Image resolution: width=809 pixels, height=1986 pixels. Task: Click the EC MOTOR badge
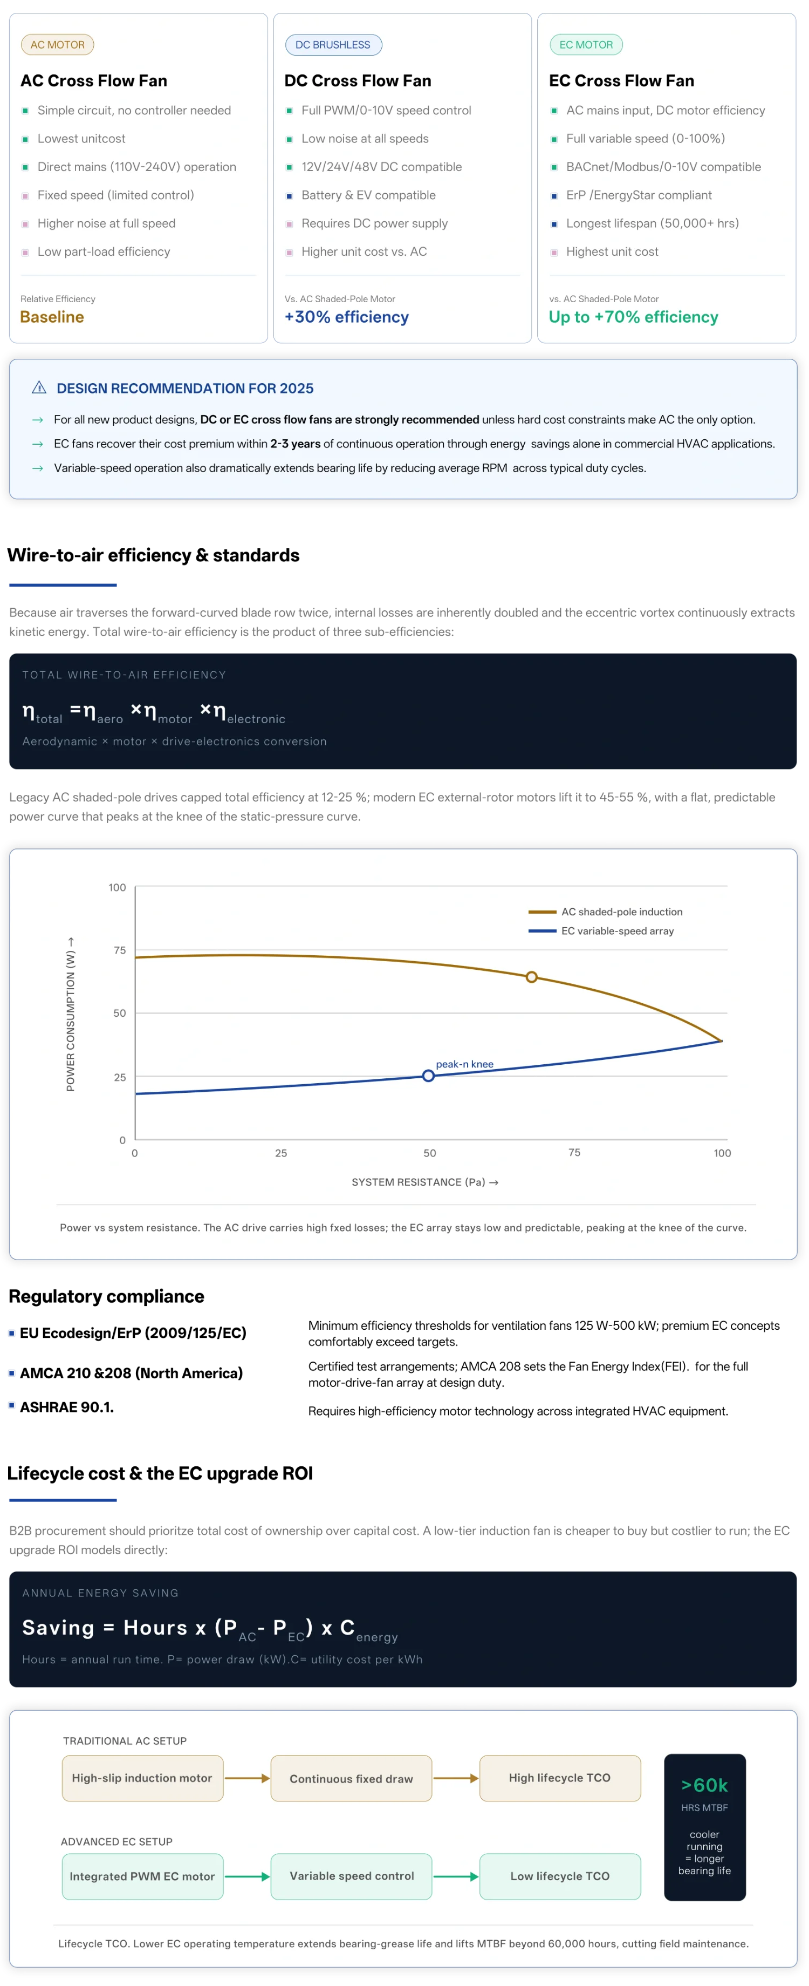(x=586, y=45)
